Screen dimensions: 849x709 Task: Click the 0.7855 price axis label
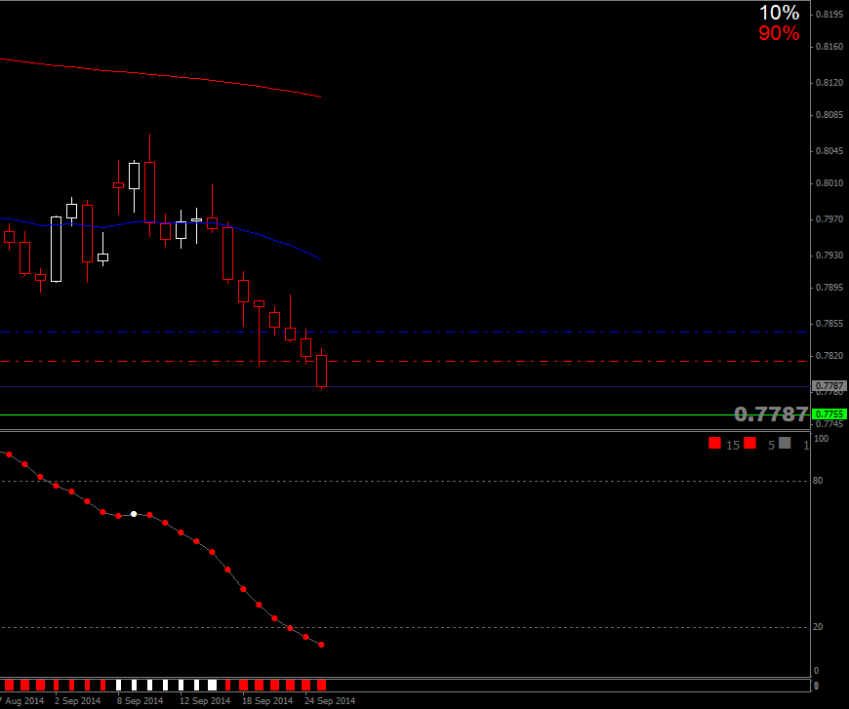tap(829, 324)
